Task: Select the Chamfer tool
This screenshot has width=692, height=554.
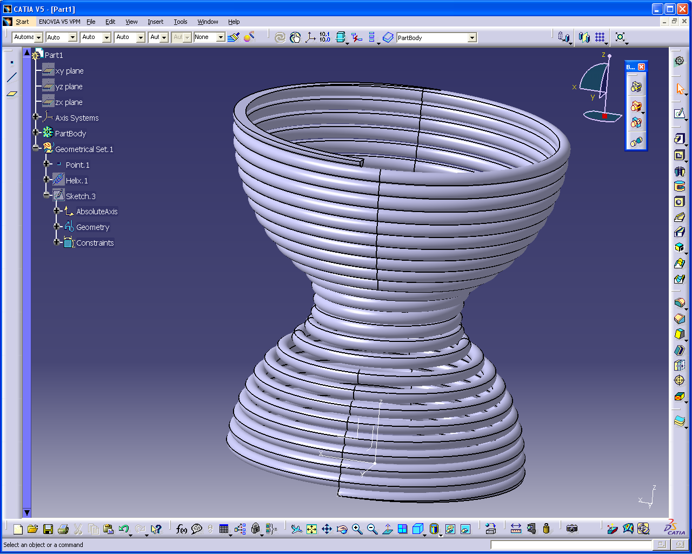Action: pos(680,319)
